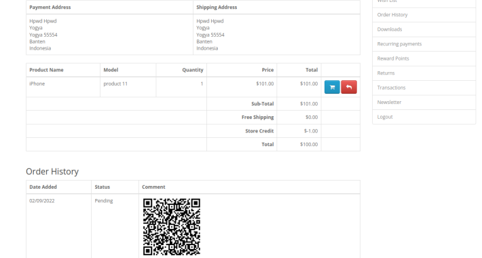Click the Free Shipping label
Viewport: 482px width, 258px height.
click(257, 117)
